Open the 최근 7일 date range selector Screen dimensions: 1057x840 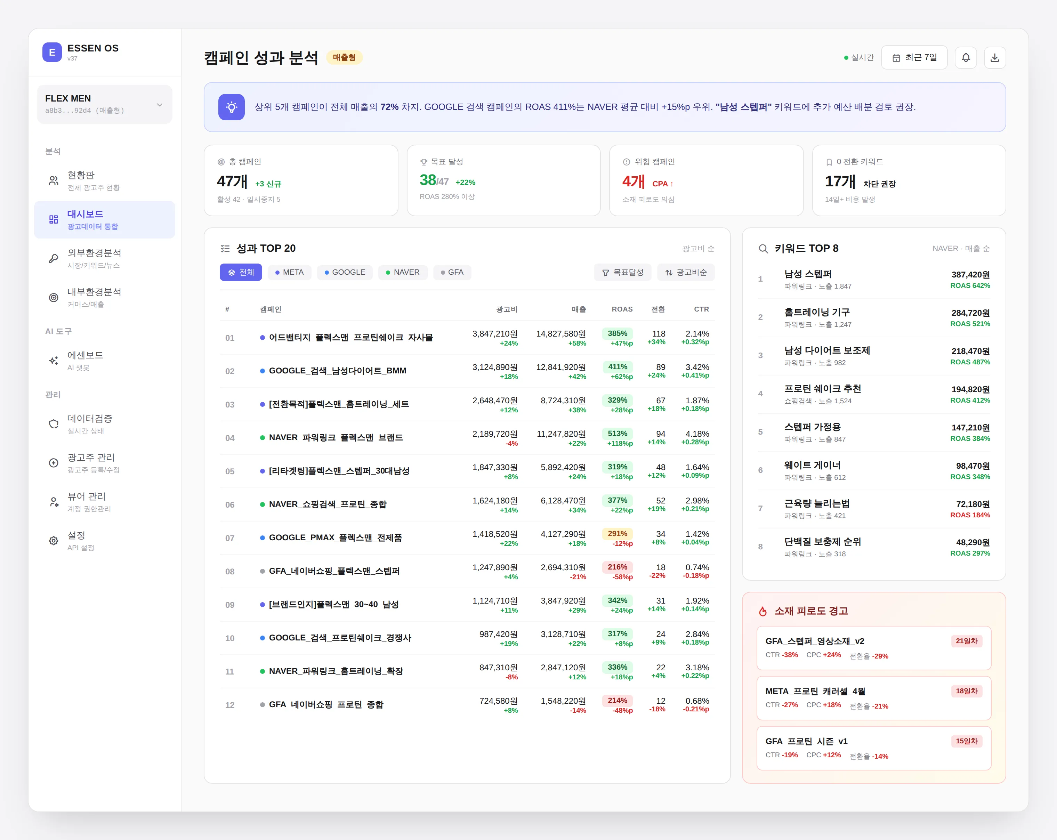point(914,57)
